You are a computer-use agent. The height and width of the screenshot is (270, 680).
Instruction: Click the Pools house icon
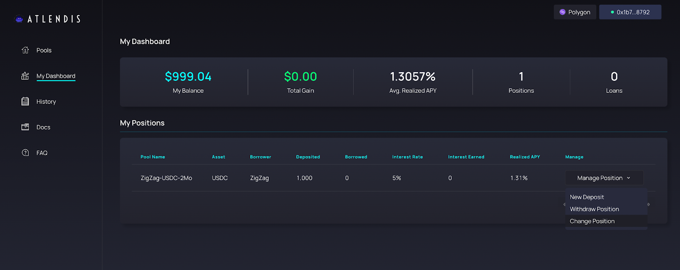tap(25, 50)
